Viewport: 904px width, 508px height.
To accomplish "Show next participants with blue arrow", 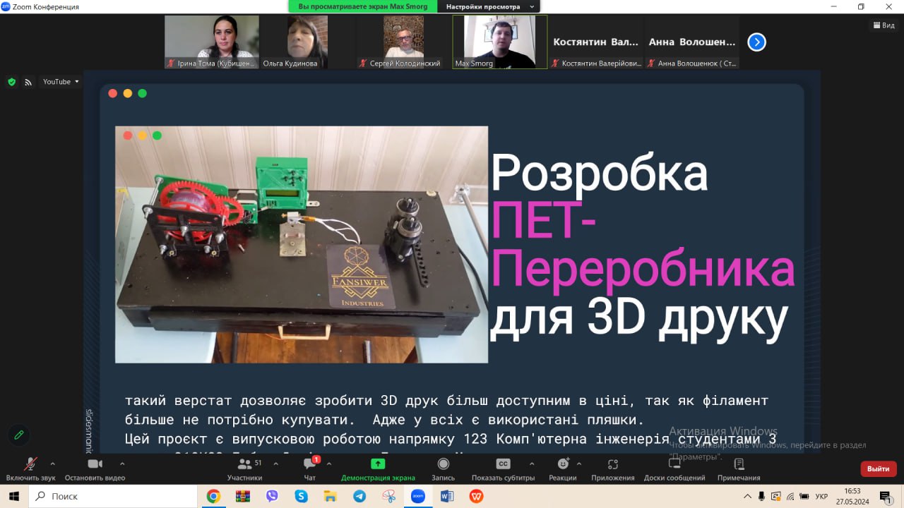I will point(756,42).
